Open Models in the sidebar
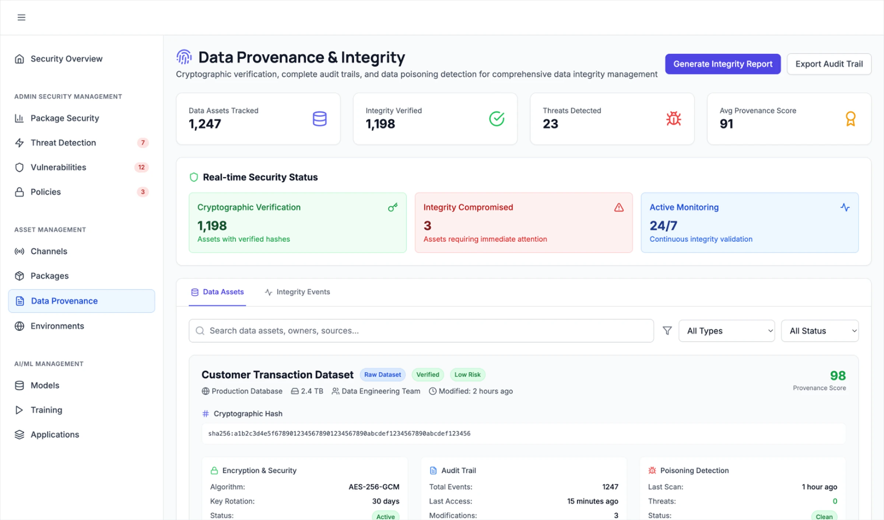The image size is (884, 520). tap(81, 385)
